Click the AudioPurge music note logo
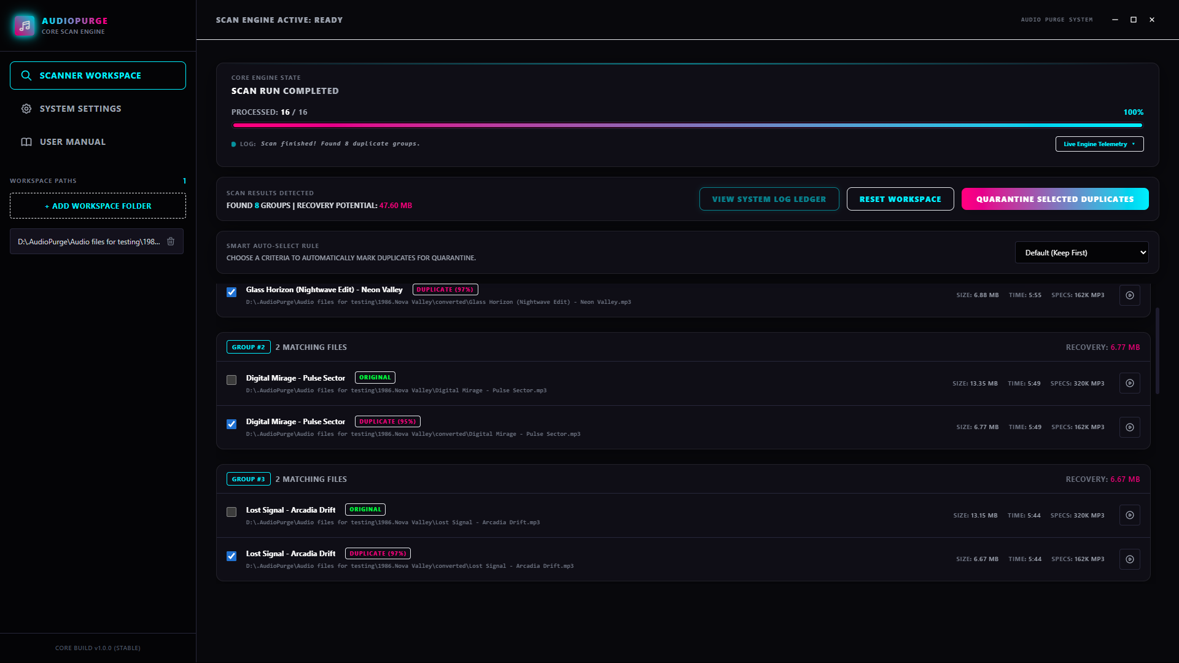 click(25, 26)
